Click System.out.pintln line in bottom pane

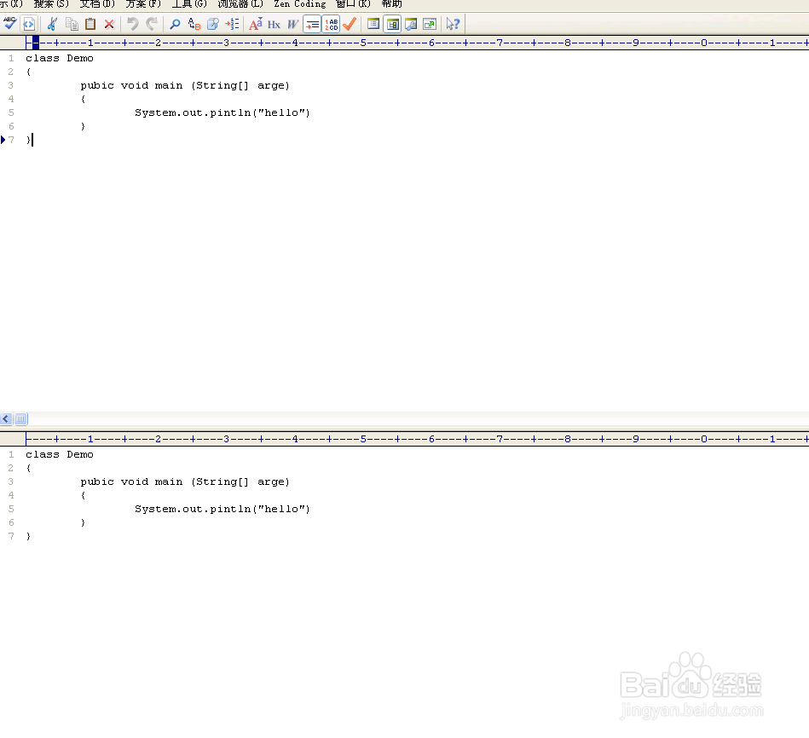(222, 509)
